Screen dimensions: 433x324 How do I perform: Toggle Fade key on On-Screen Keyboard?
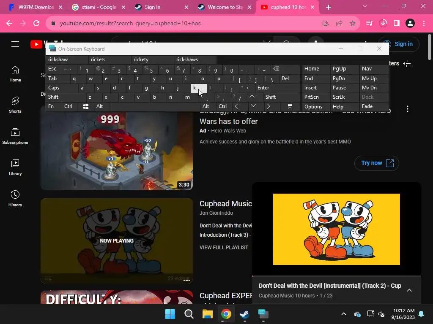tap(374, 106)
